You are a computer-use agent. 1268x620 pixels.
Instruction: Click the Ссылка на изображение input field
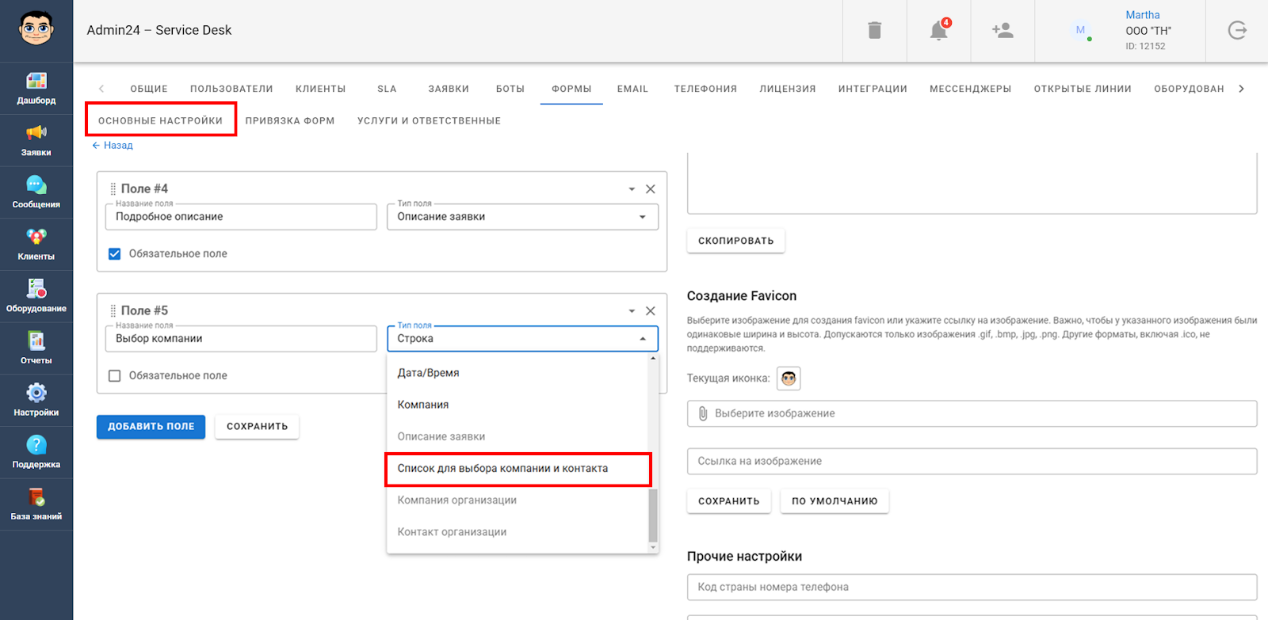pos(971,462)
